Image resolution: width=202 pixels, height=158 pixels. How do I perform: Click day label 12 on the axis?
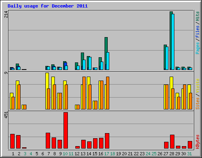[x=77, y=154]
